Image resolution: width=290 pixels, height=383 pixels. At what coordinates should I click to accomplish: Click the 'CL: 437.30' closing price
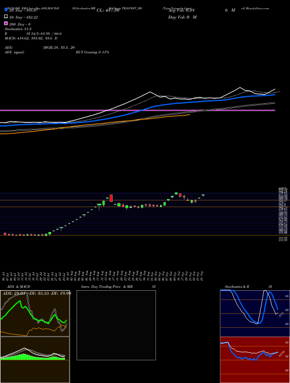click(108, 10)
